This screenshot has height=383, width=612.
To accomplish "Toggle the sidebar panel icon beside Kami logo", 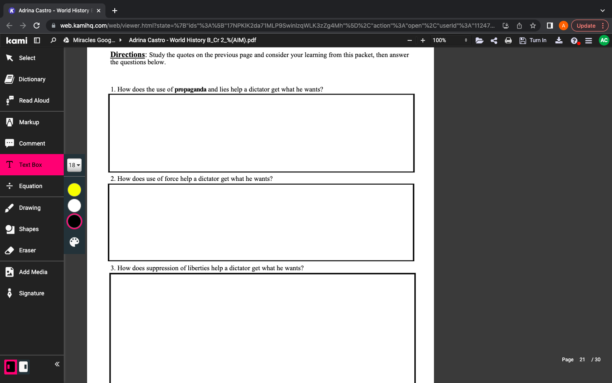I will tap(37, 40).
